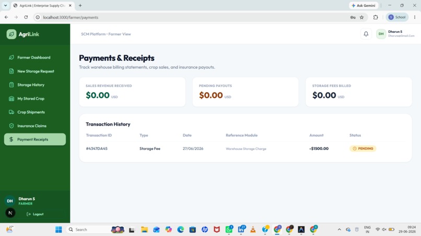Click the ENG IN language indicator
421x236 pixels.
367,230
